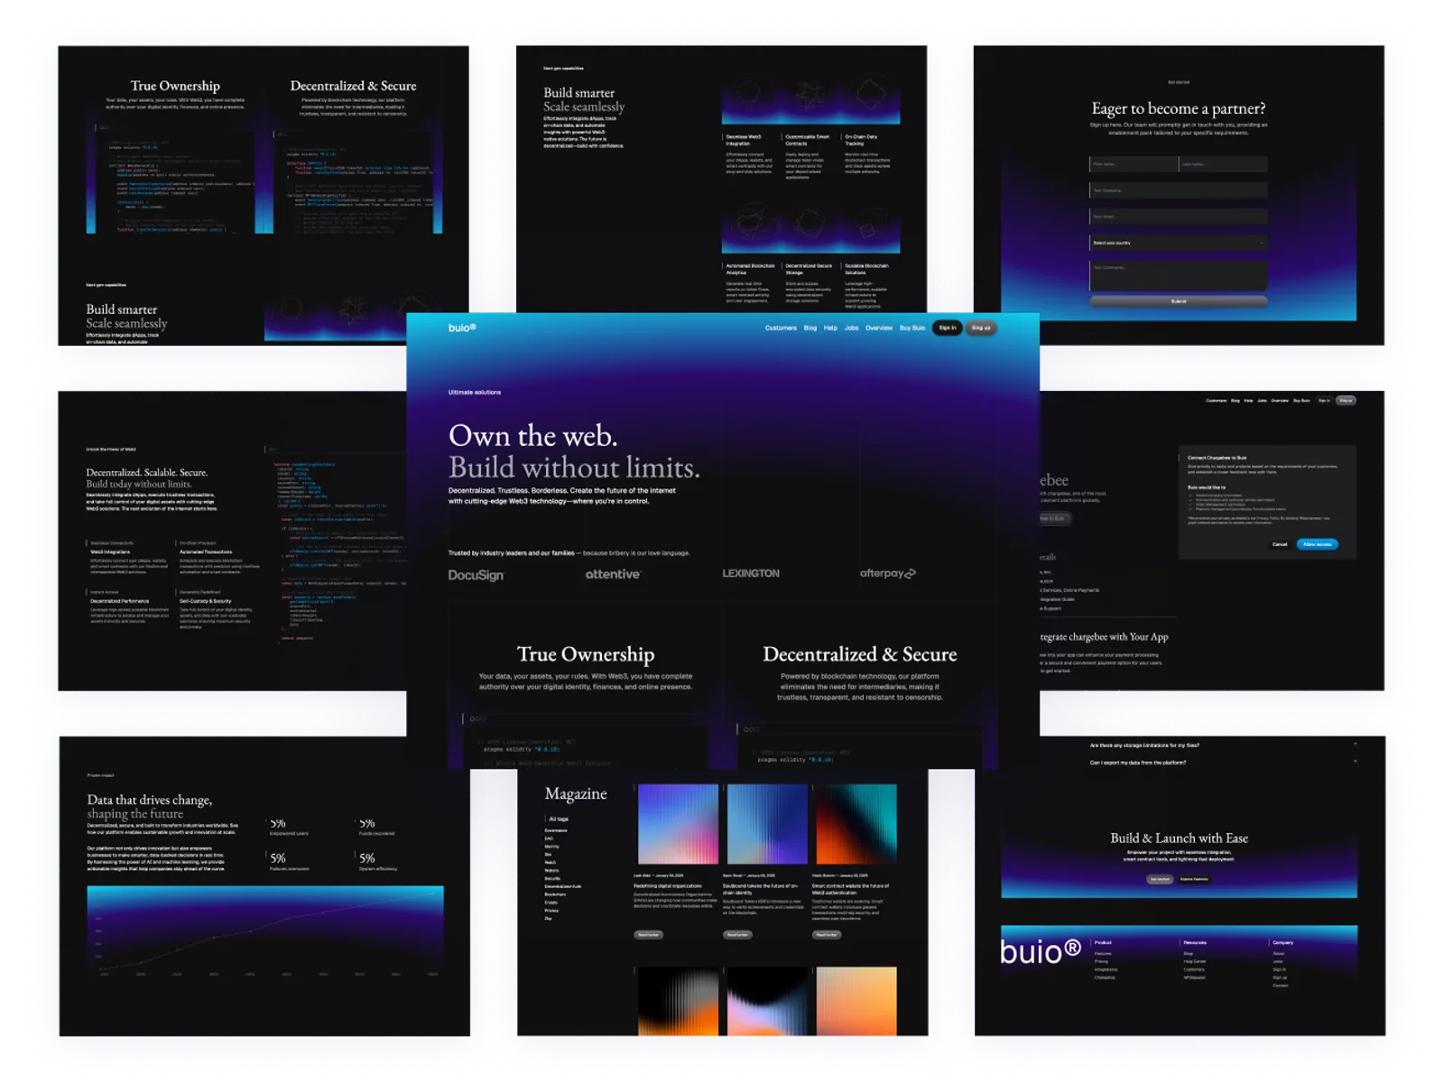
Task: Open Blog in the hero navigation
Action: tap(810, 328)
